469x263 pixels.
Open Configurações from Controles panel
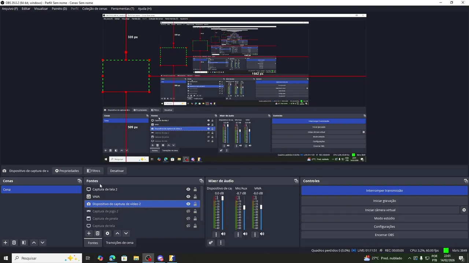pyautogui.click(x=384, y=226)
